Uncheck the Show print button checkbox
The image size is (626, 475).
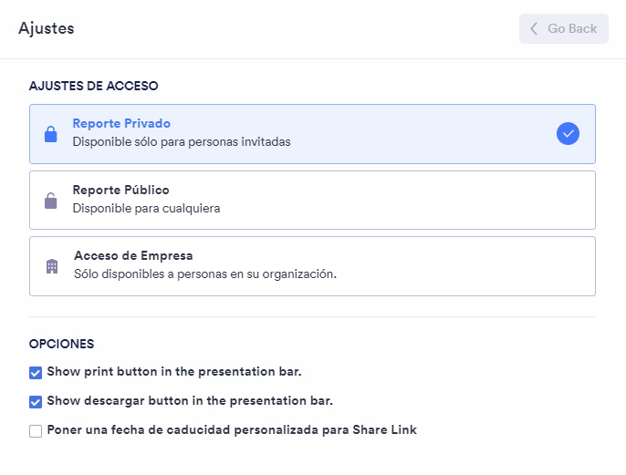[36, 372]
